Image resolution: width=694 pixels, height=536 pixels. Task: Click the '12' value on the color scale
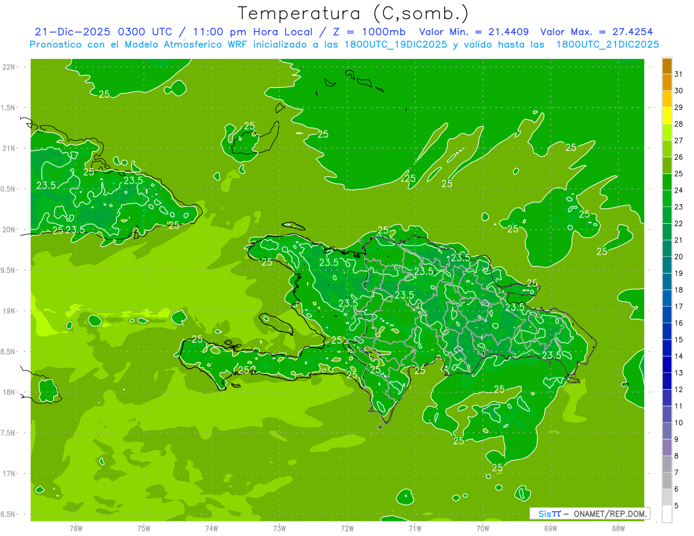pyautogui.click(x=679, y=390)
